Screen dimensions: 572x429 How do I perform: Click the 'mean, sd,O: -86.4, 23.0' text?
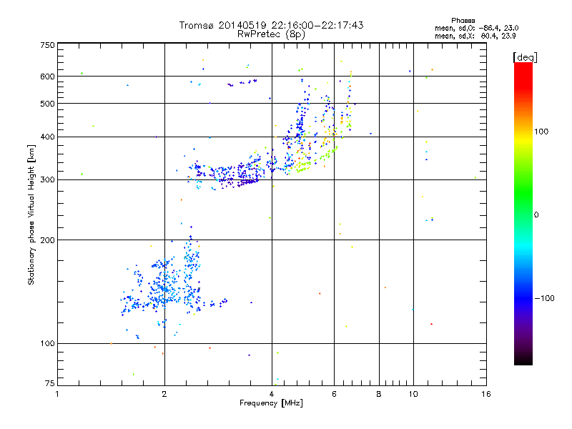(x=476, y=28)
